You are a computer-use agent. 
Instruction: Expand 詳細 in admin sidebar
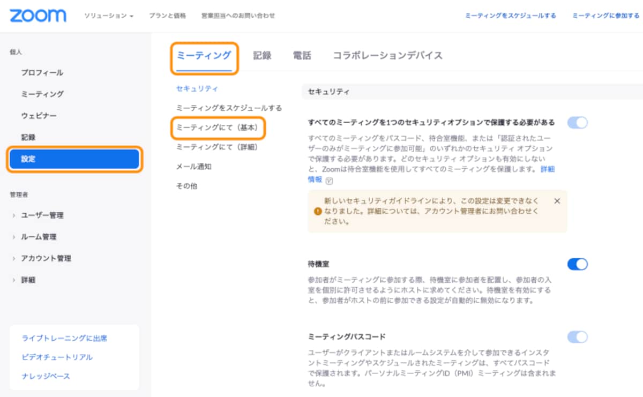(x=24, y=280)
